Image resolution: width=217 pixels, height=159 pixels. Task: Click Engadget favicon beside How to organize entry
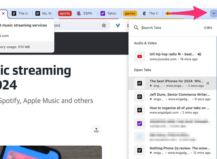[139, 110]
